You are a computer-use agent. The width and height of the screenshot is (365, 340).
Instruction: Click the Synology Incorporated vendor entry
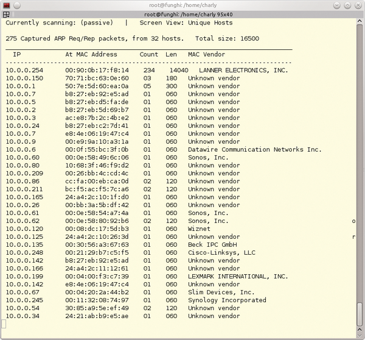click(x=227, y=300)
